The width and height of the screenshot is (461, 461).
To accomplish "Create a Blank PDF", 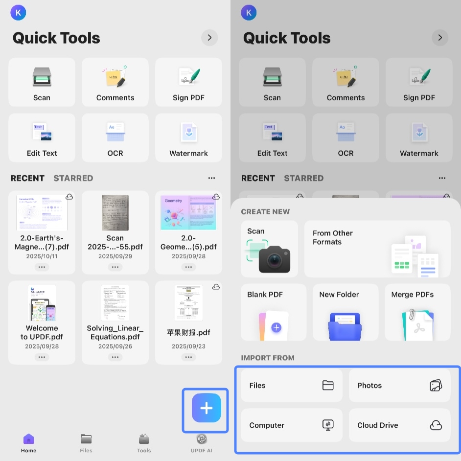I will coord(274,312).
